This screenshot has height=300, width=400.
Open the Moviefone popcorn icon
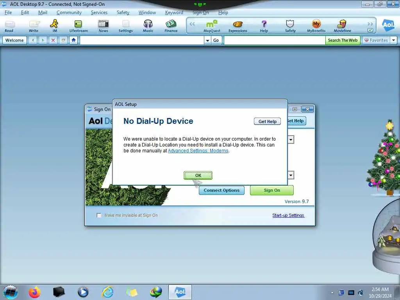tap(342, 26)
